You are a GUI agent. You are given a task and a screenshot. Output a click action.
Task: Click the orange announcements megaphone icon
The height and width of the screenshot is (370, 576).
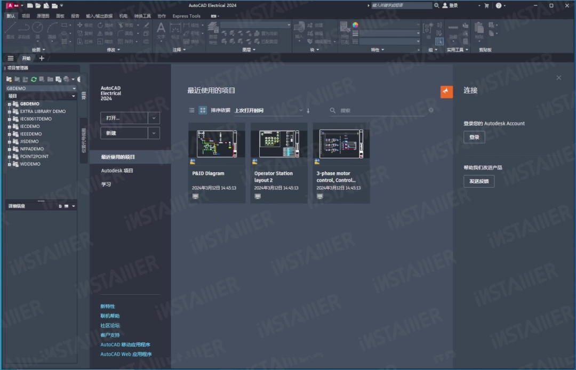(x=446, y=92)
